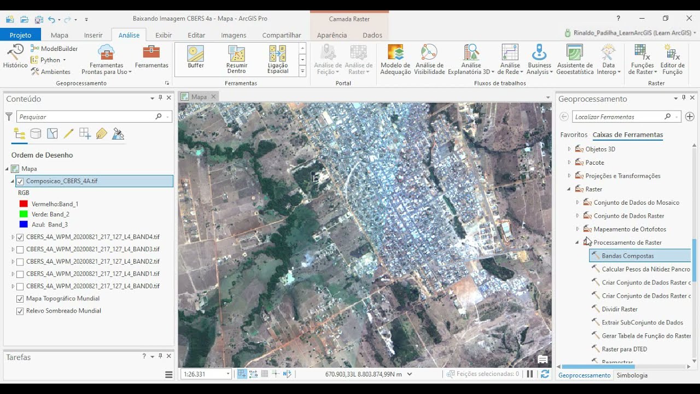Pause map drawing
The image size is (700, 394).
529,374
